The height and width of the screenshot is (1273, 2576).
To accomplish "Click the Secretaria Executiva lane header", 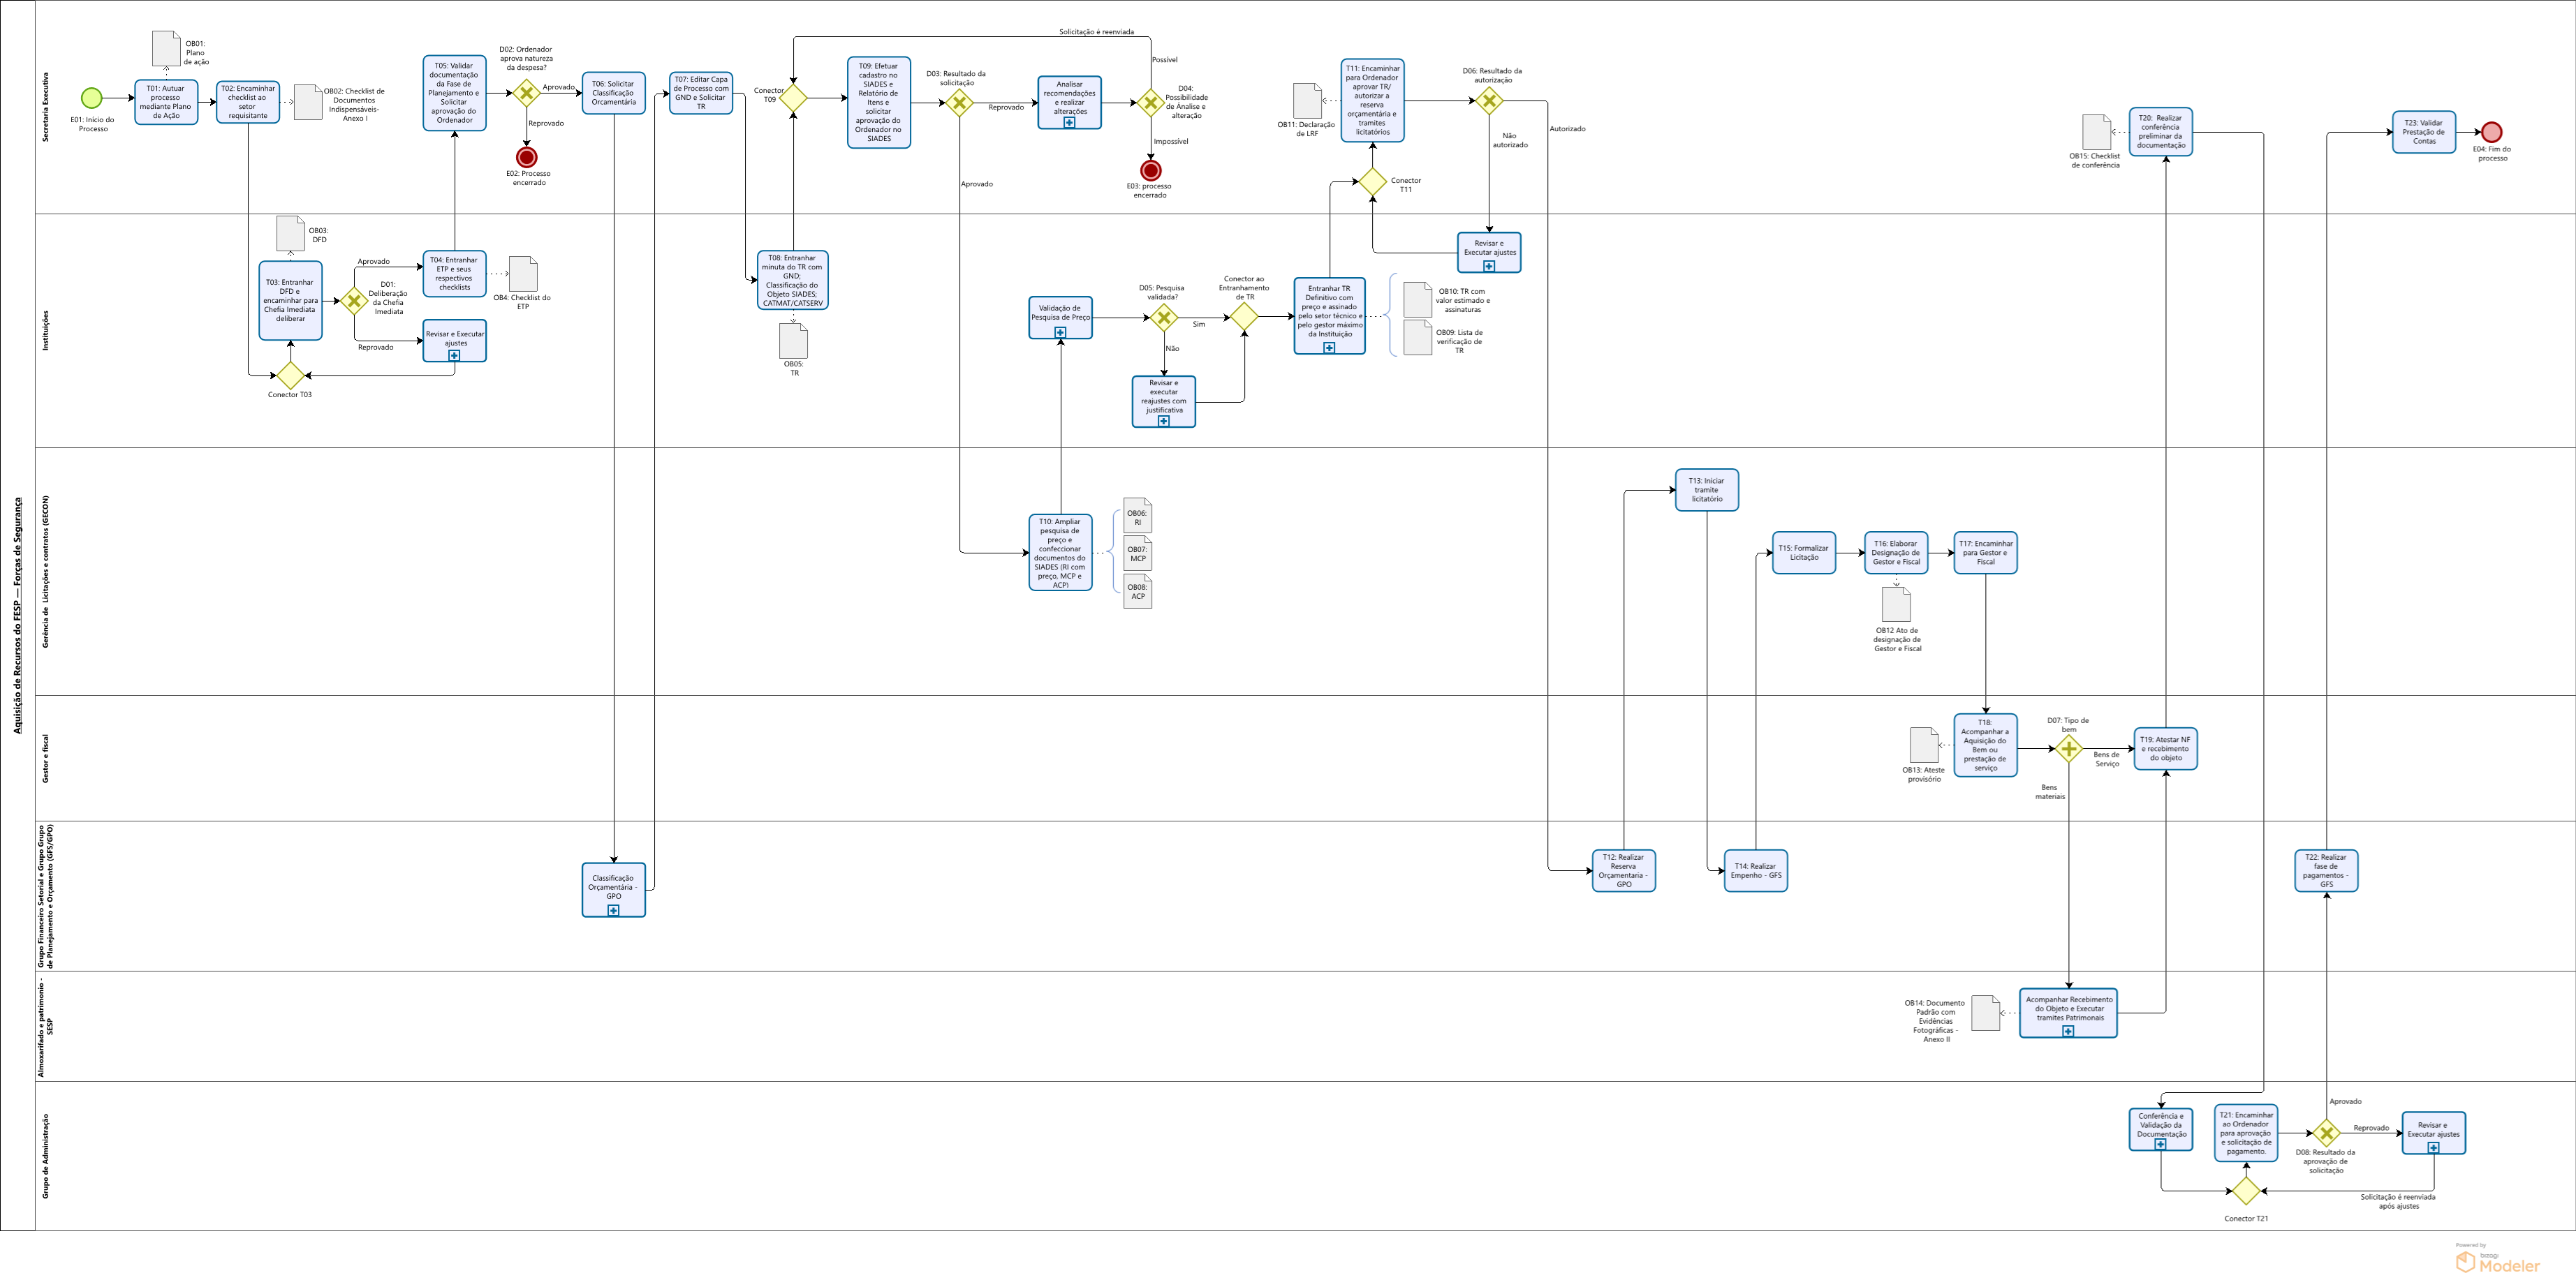I will [45, 107].
